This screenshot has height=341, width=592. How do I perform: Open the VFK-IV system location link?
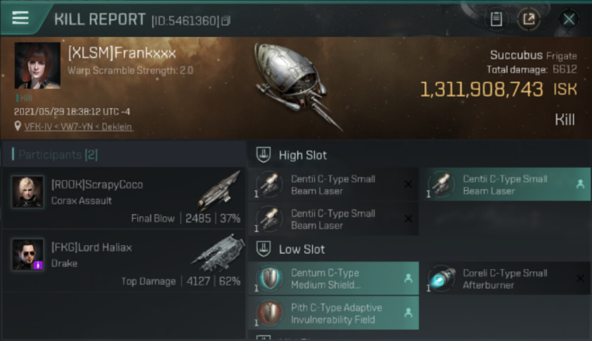[x=78, y=127]
